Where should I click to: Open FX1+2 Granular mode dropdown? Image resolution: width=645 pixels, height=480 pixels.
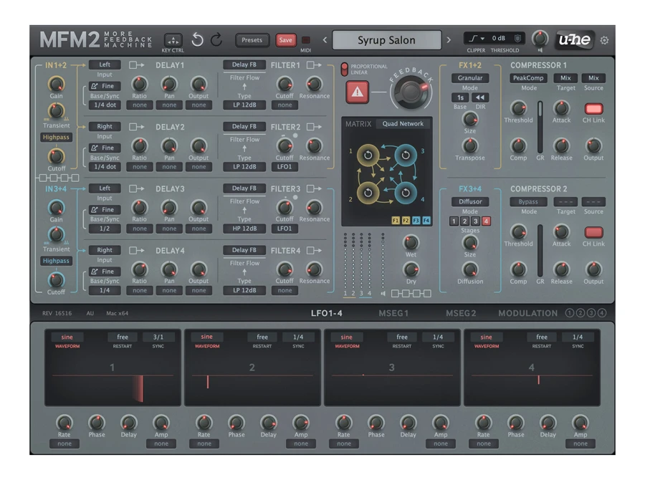(470, 78)
